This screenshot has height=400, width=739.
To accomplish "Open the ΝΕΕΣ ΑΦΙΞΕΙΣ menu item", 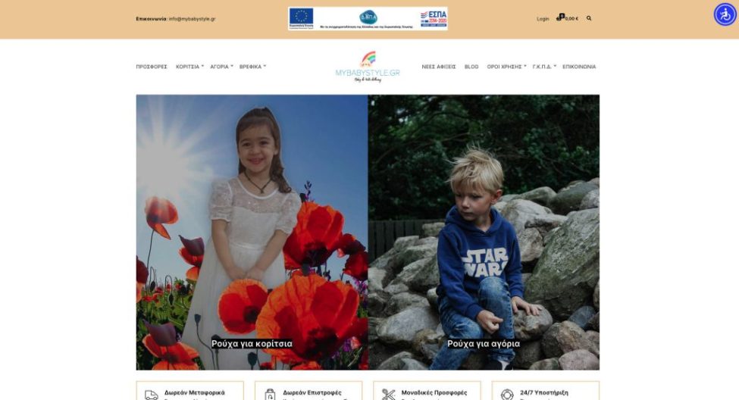I will pos(439,67).
